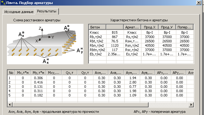Select the Результаты tab
This screenshot has height=115, width=204.
coord(47,11)
